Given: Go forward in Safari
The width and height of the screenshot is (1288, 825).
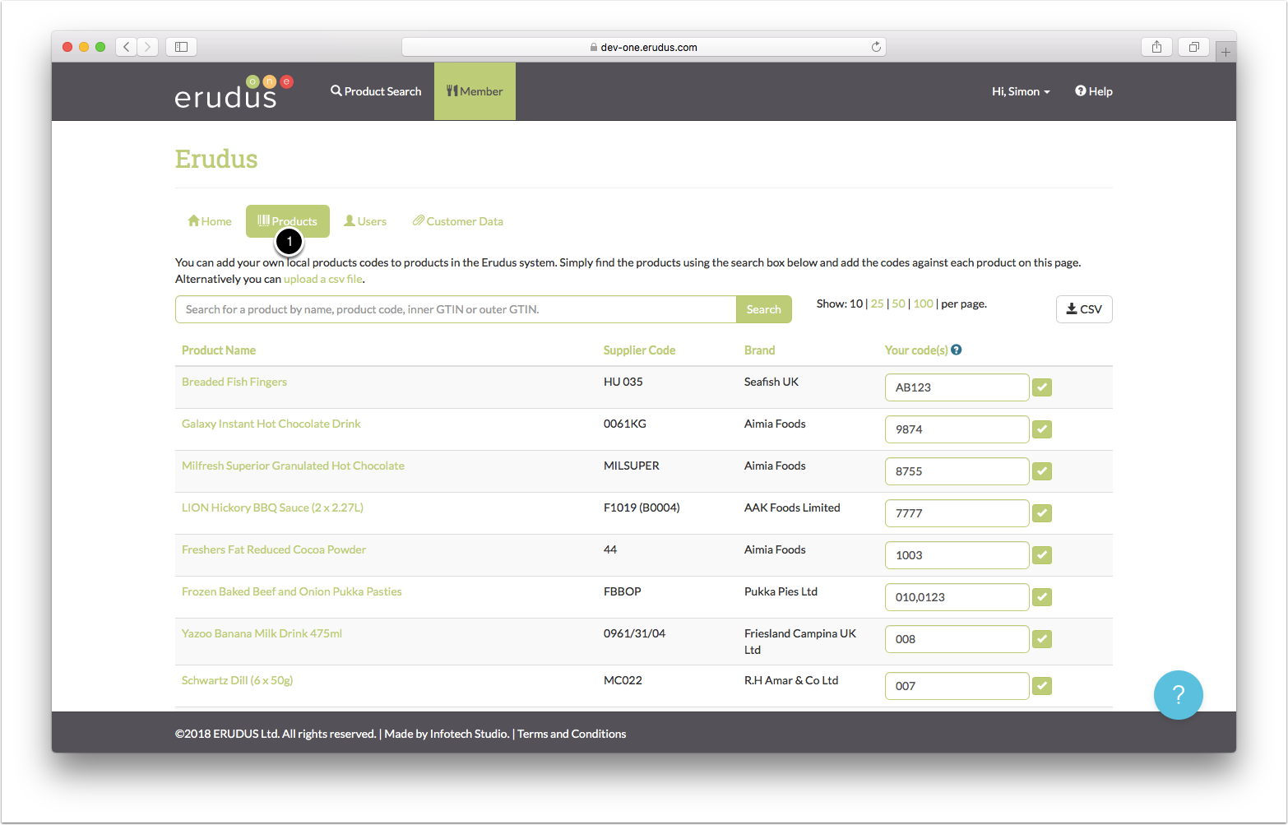Looking at the screenshot, I should coord(148,47).
